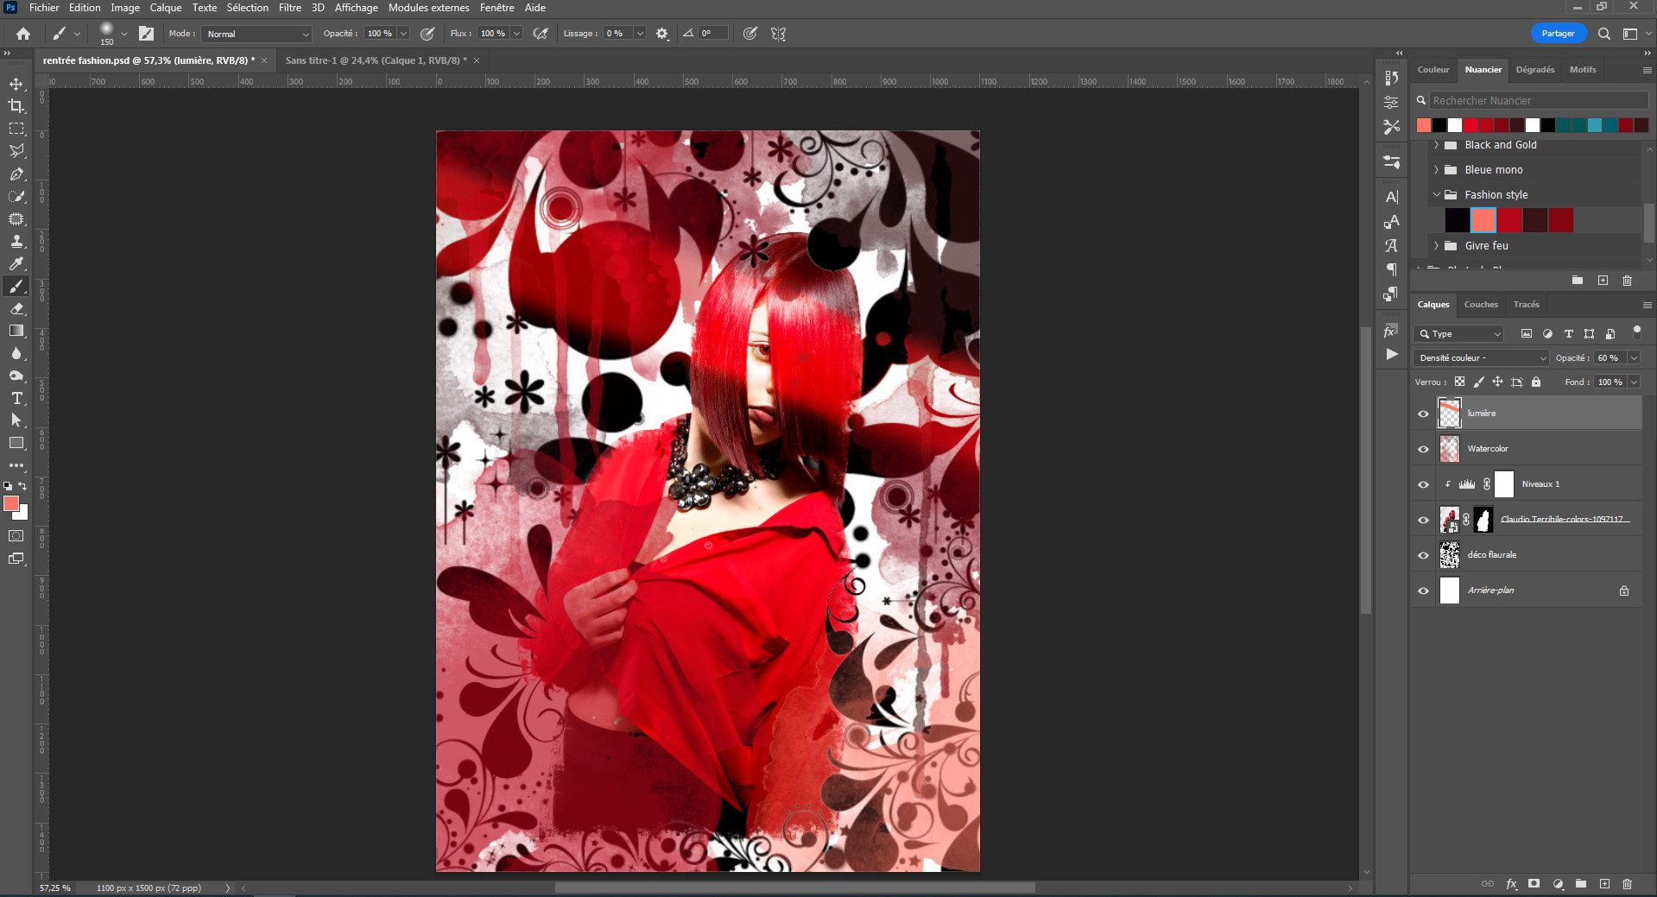The width and height of the screenshot is (1657, 897).
Task: Switch to the Couches tab
Action: (x=1481, y=305)
